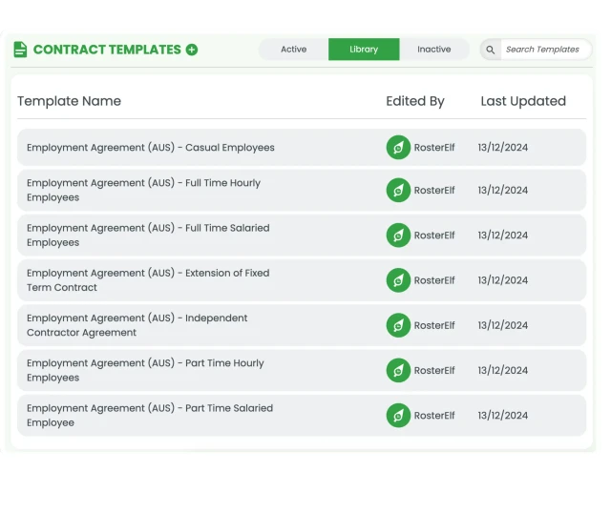Image resolution: width=611 pixels, height=513 pixels.
Task: Click RosterElf avatar in Full Time Hourly row
Action: [x=398, y=191]
